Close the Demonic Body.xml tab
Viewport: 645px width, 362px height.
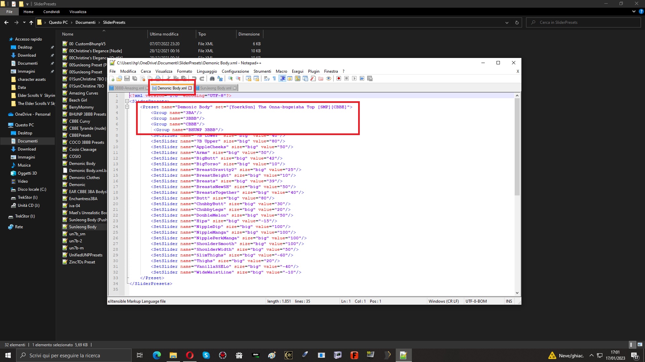tap(190, 88)
